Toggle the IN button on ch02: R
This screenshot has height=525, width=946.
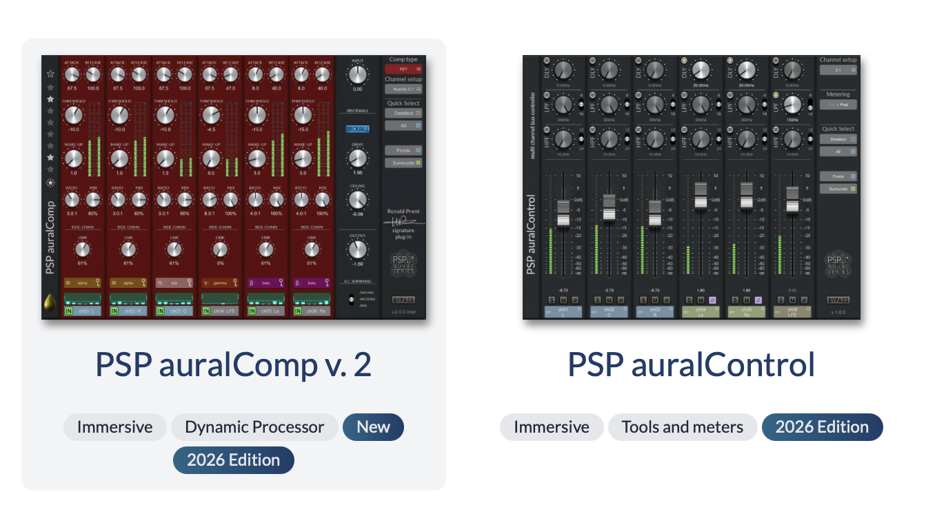coord(114,311)
